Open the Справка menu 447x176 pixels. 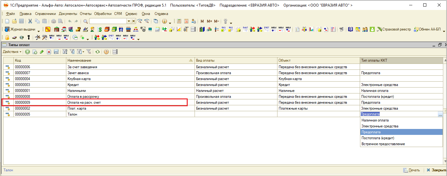(161, 14)
